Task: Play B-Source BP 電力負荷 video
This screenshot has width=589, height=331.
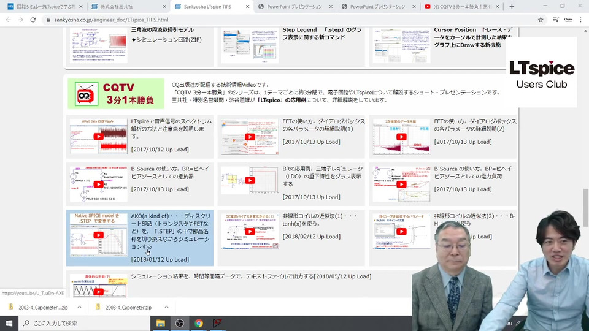Action: point(401,185)
